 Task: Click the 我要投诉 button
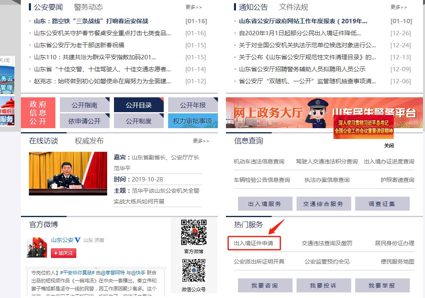pos(323,285)
